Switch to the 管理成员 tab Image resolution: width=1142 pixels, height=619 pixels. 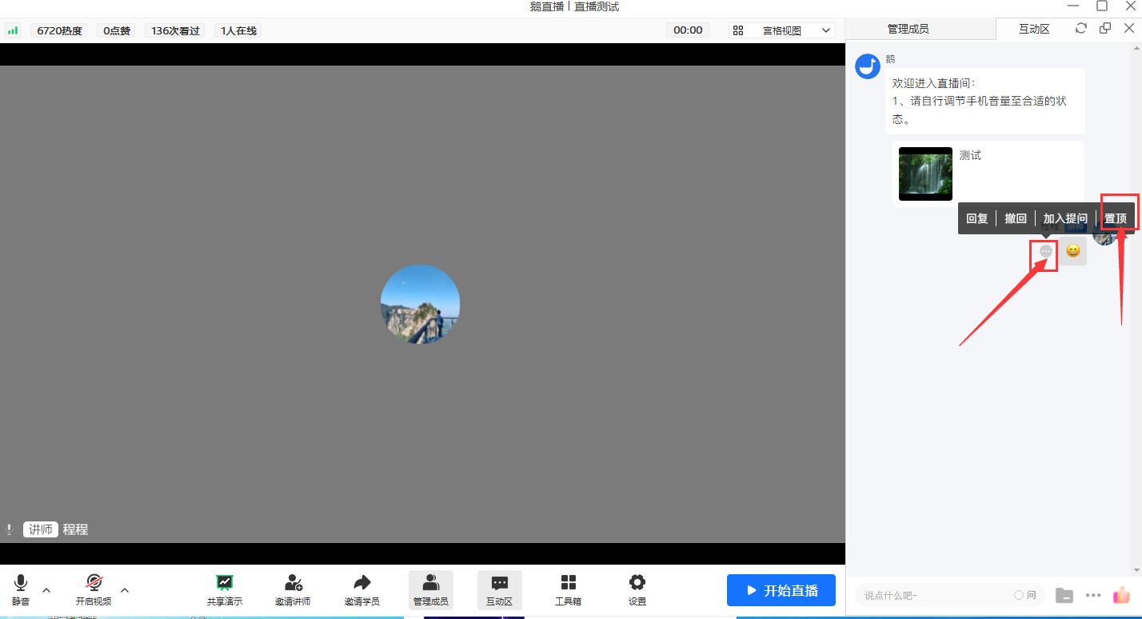[908, 29]
